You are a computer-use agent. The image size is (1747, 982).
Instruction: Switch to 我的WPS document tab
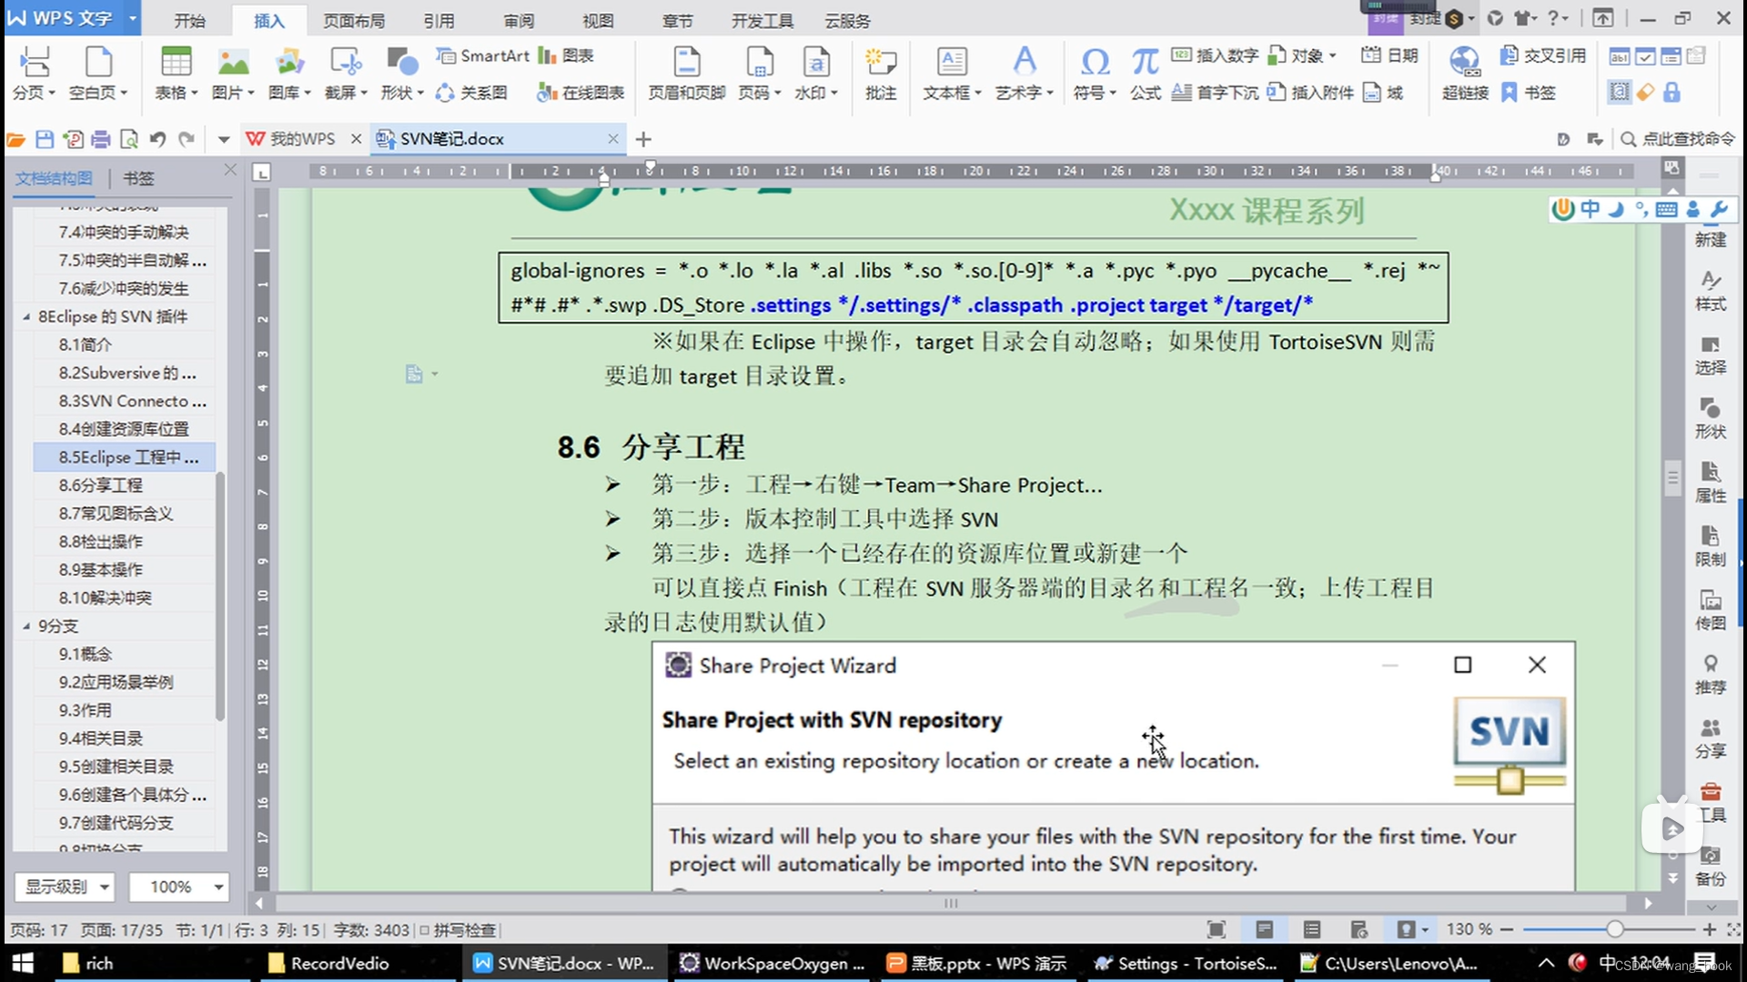point(303,139)
